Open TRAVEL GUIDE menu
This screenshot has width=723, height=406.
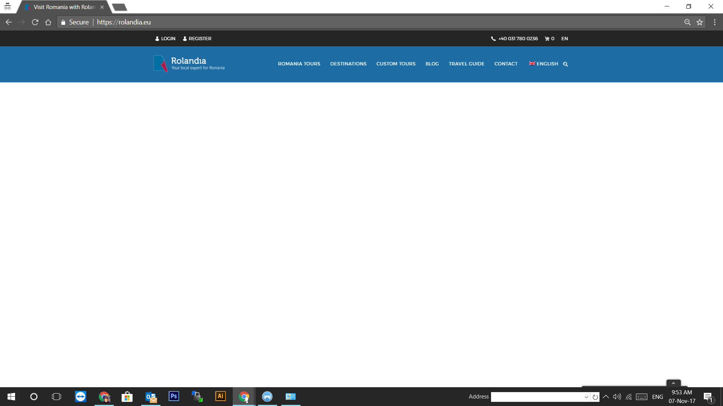pos(467,64)
